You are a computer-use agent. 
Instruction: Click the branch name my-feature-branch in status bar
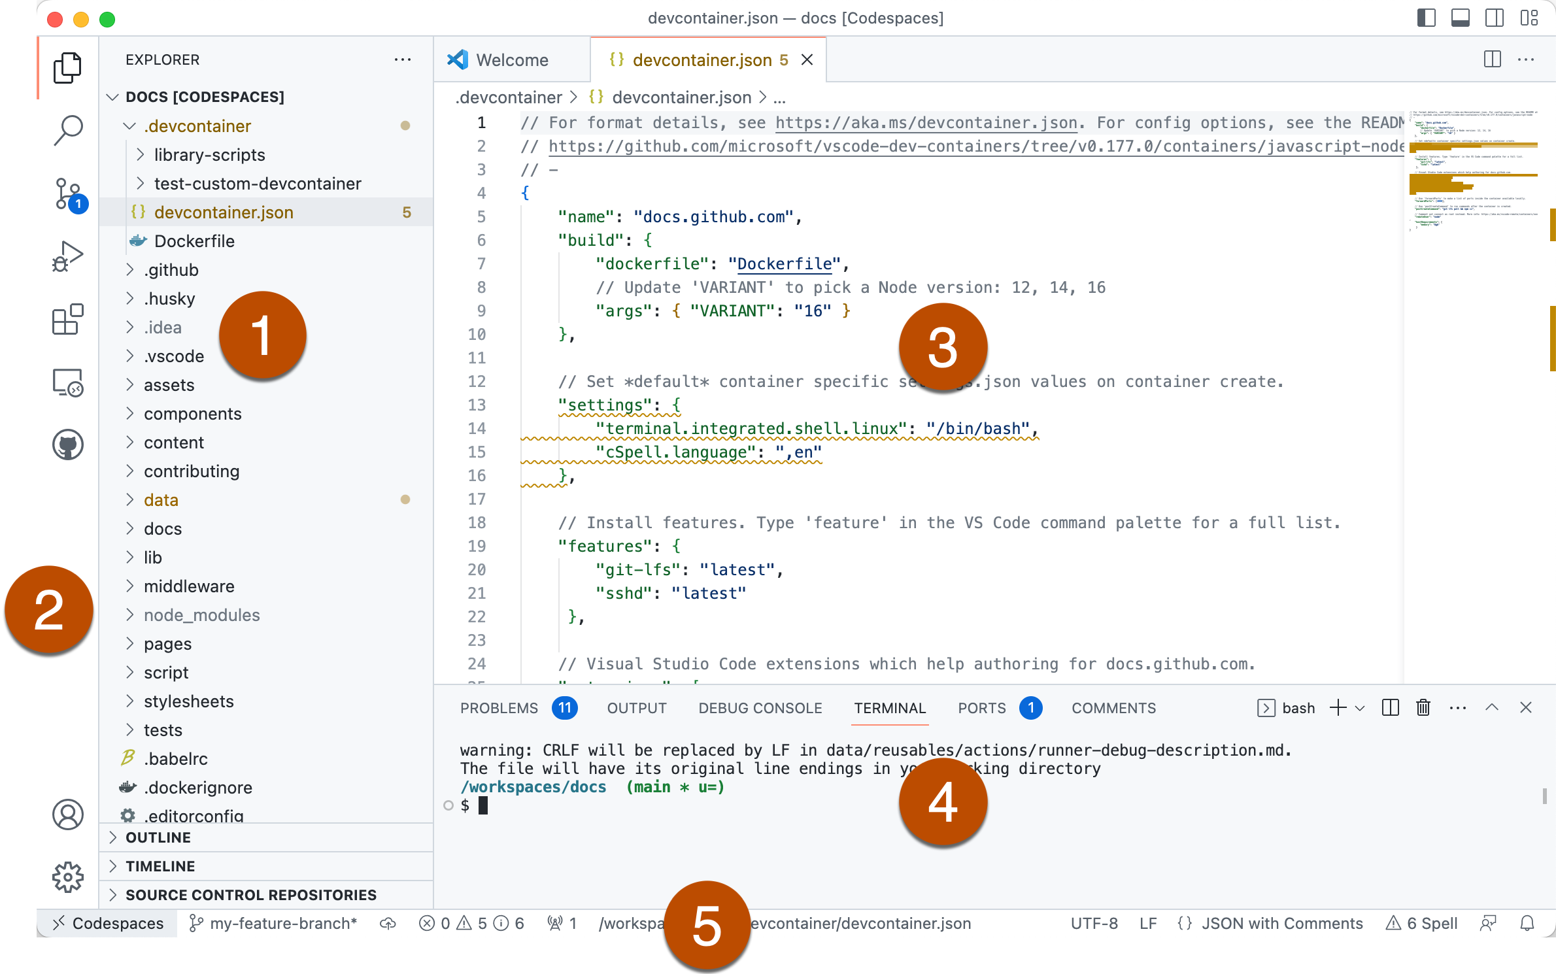coord(279,922)
